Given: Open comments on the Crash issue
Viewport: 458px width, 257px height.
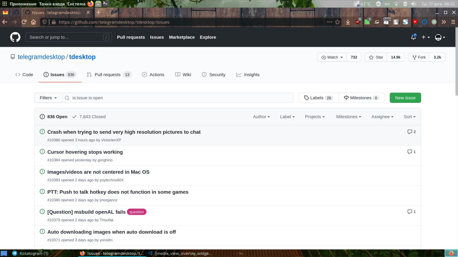Looking at the screenshot, I should [x=411, y=132].
